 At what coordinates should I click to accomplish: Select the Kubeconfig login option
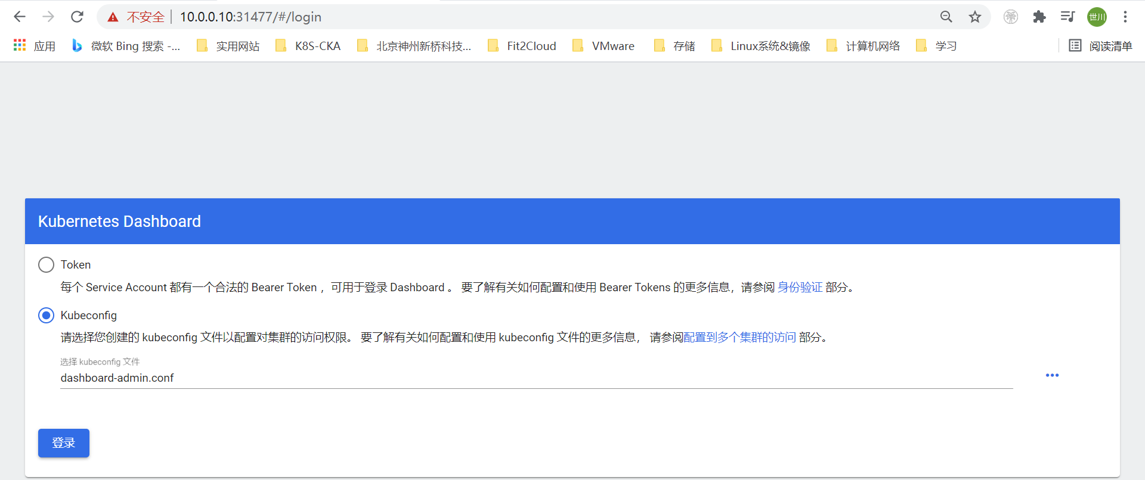(46, 315)
